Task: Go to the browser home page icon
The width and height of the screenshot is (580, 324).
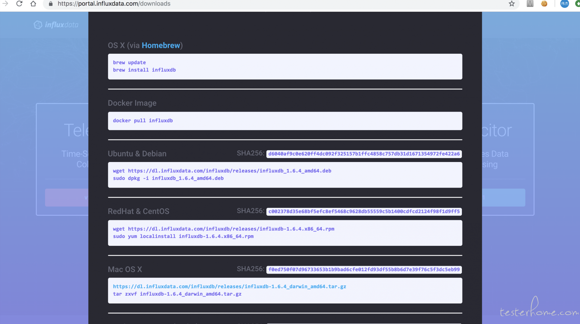Action: pos(33,4)
